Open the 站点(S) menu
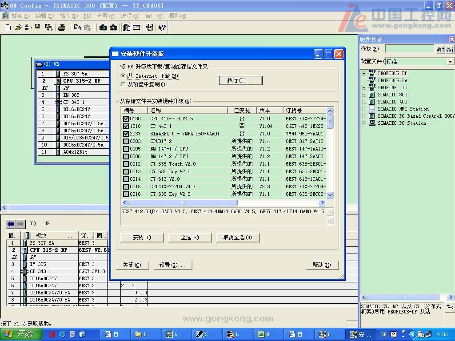Viewport: 455px width, 341px height. tap(20, 16)
